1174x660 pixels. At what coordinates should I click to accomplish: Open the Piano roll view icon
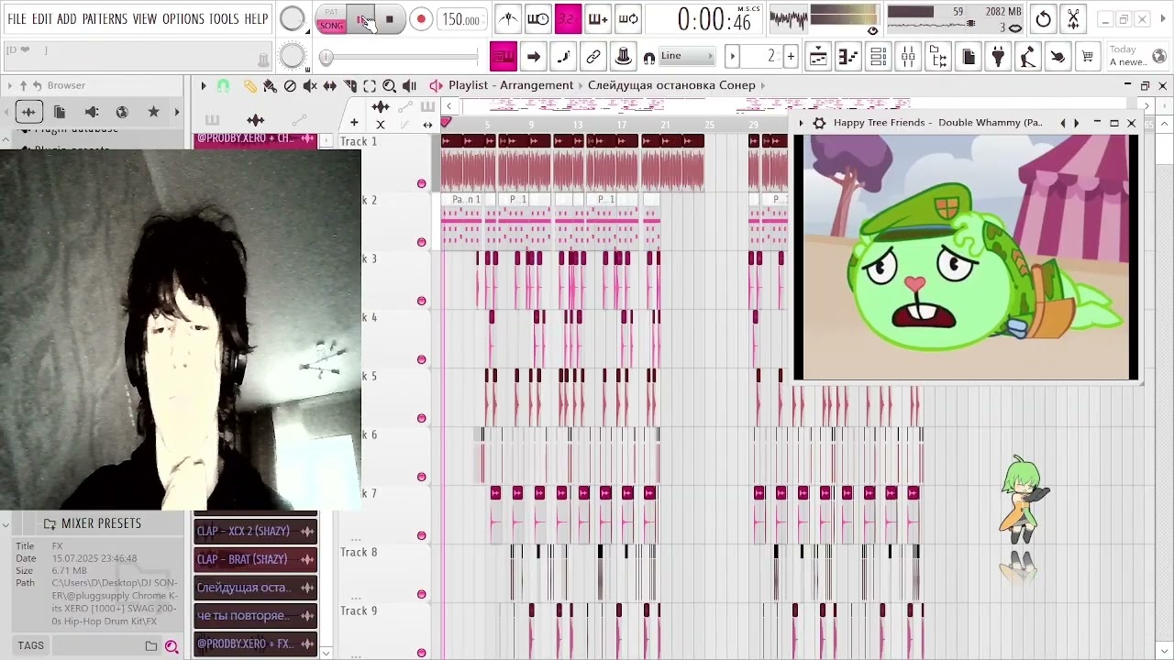(x=847, y=57)
